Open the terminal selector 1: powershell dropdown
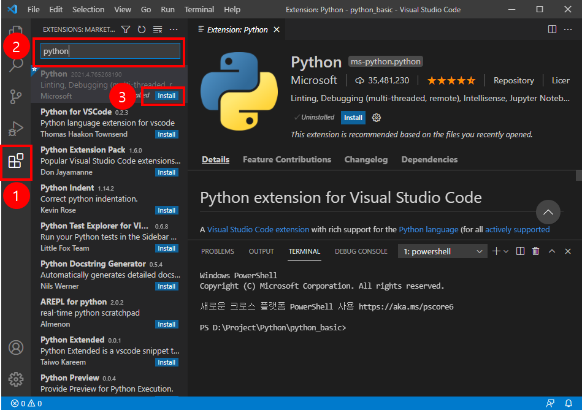 coord(442,251)
